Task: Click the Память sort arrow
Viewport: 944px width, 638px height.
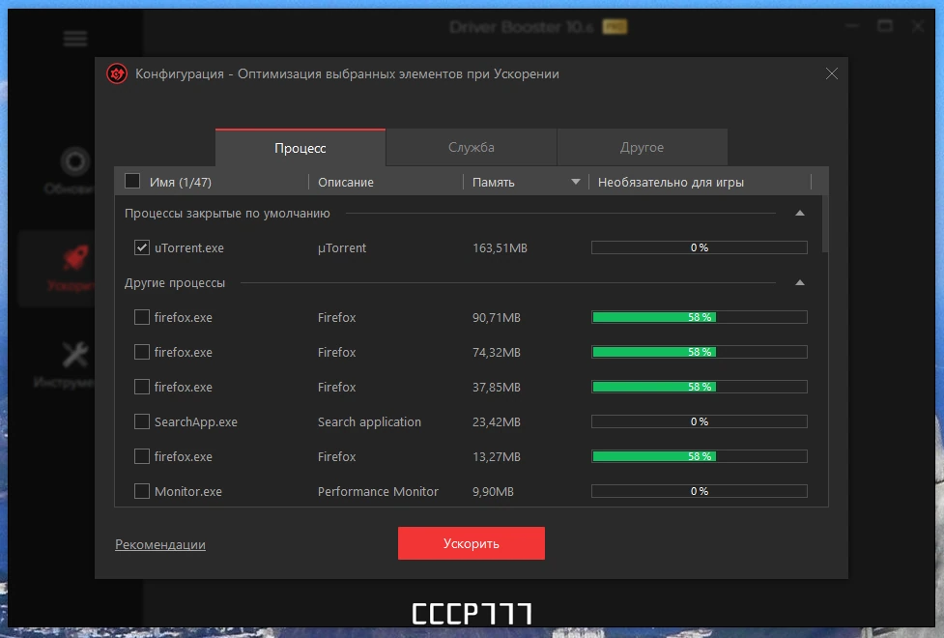Action: (576, 182)
